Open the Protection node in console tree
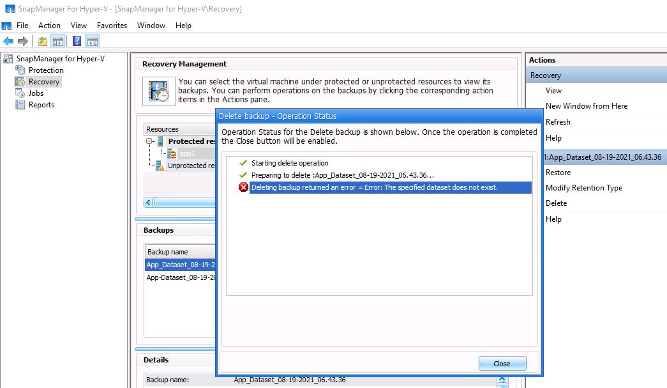 click(46, 70)
